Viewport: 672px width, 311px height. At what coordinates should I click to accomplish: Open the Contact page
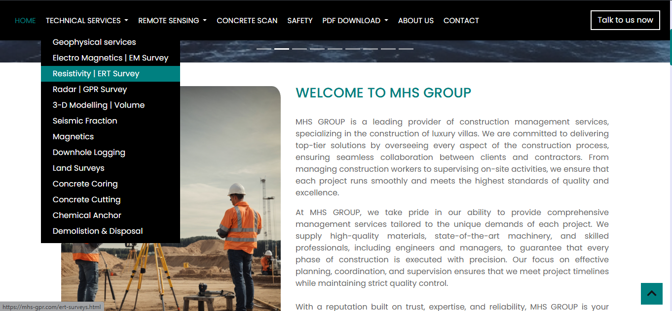[461, 21]
